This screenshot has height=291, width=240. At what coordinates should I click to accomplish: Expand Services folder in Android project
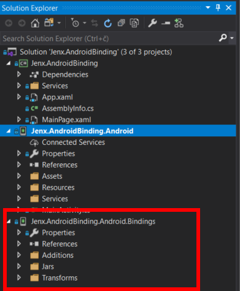pyautogui.click(x=19, y=198)
